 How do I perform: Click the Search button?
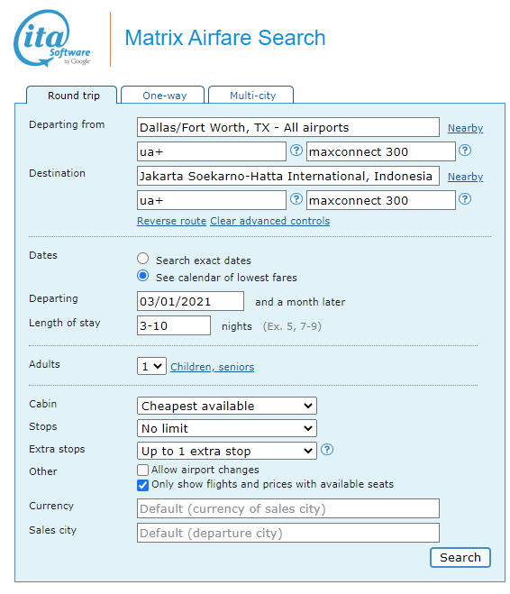tap(460, 557)
